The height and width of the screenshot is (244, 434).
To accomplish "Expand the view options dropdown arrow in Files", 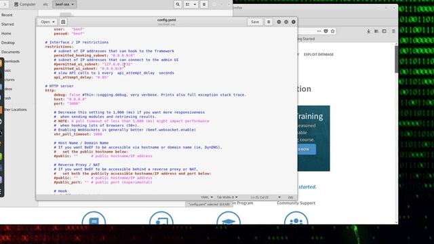I will click(195, 5).
